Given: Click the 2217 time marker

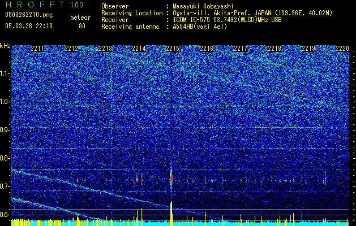Looking at the screenshot, I should point(241,49).
